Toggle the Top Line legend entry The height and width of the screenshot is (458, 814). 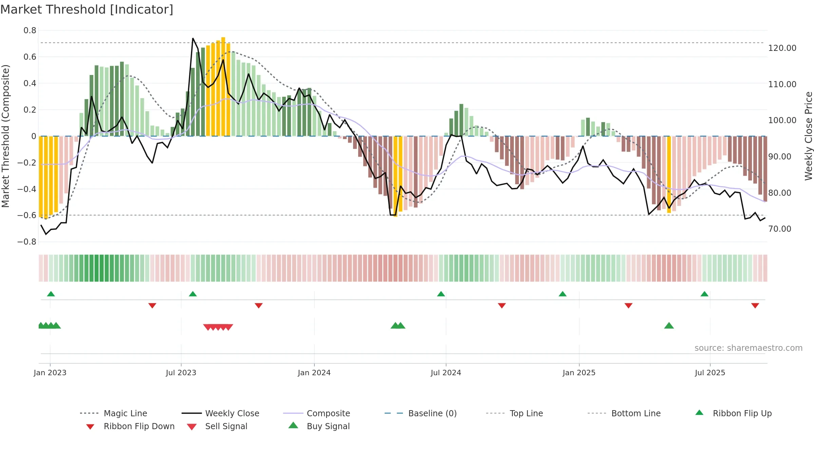[515, 413]
